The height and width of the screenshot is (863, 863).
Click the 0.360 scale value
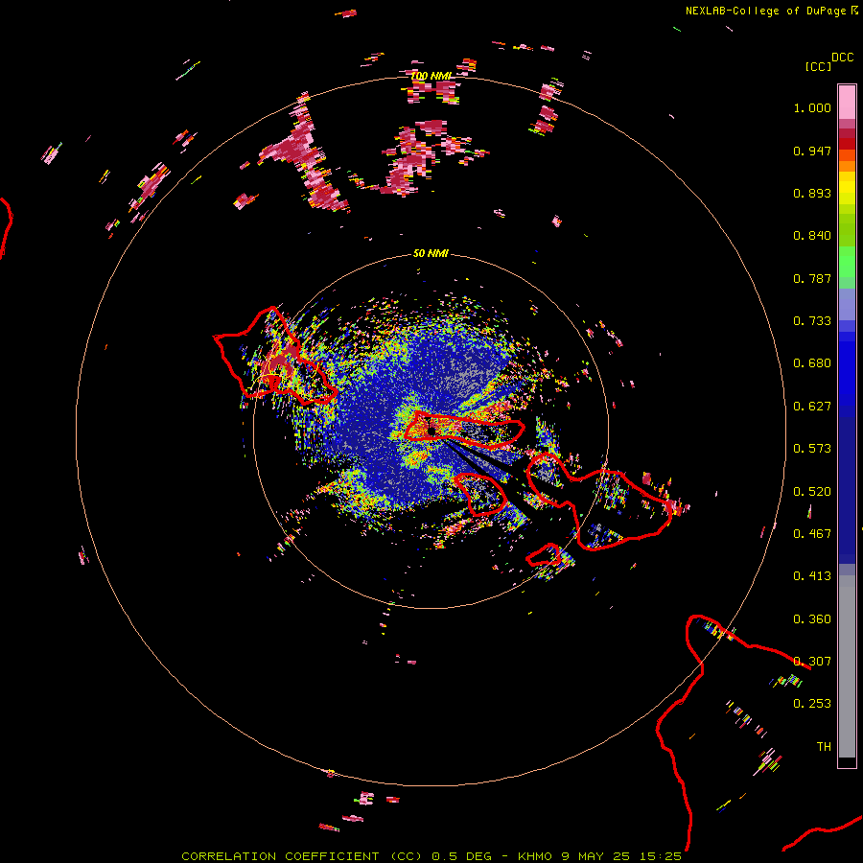coord(812,619)
